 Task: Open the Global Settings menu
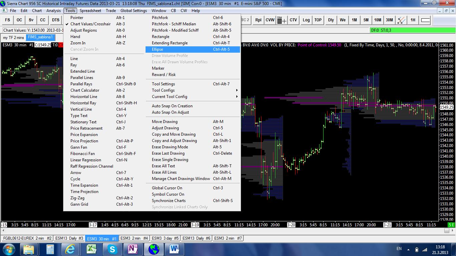134,11
